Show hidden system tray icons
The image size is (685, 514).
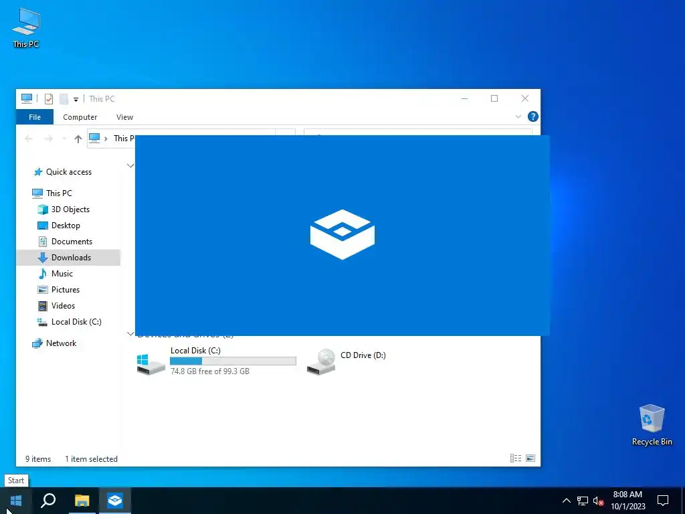click(566, 501)
